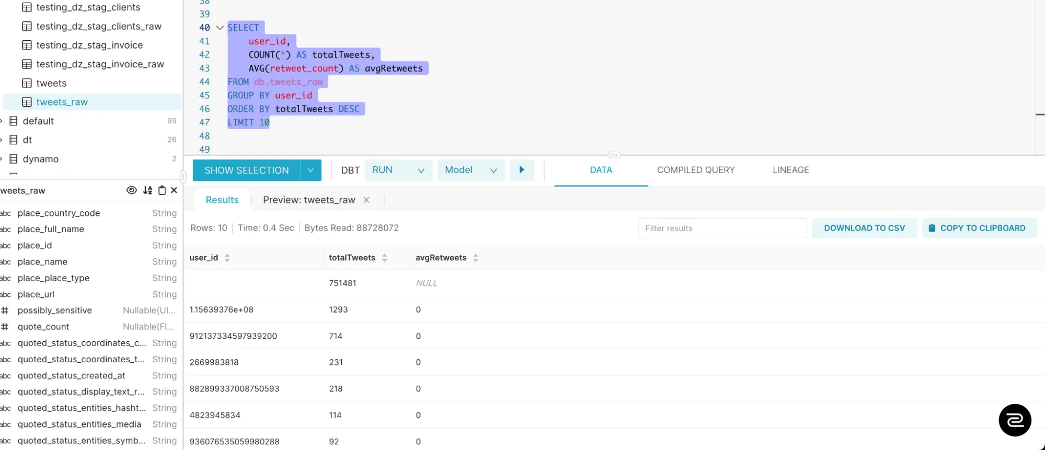Screen dimensions: 1045x450
Task: Sort results by totalTweets column
Action: click(384, 258)
